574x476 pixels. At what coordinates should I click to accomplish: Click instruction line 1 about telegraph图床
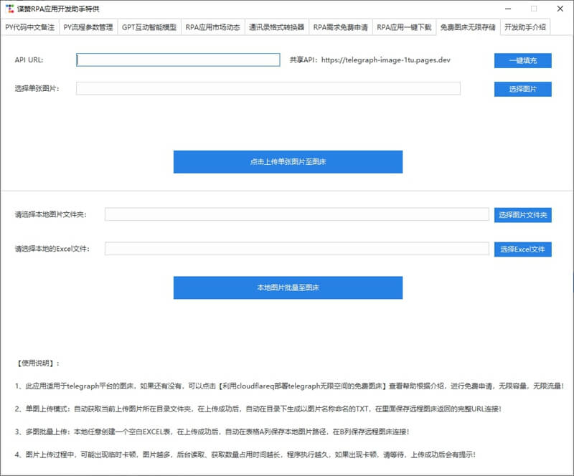(x=290, y=386)
